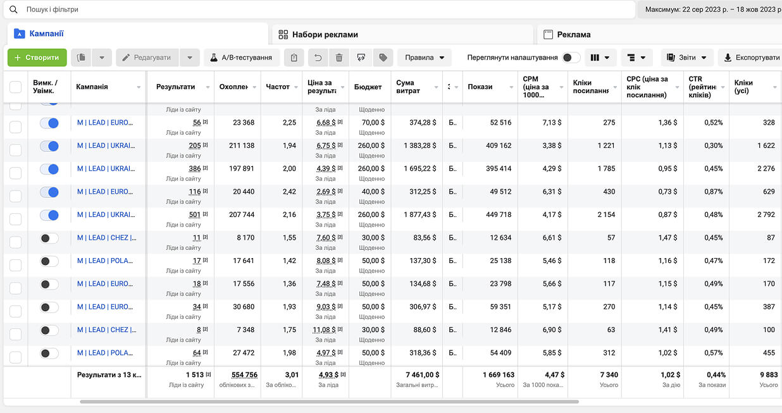Enable the M | LEAD | CHEZ campaign with 8 170 reach

[x=49, y=238]
